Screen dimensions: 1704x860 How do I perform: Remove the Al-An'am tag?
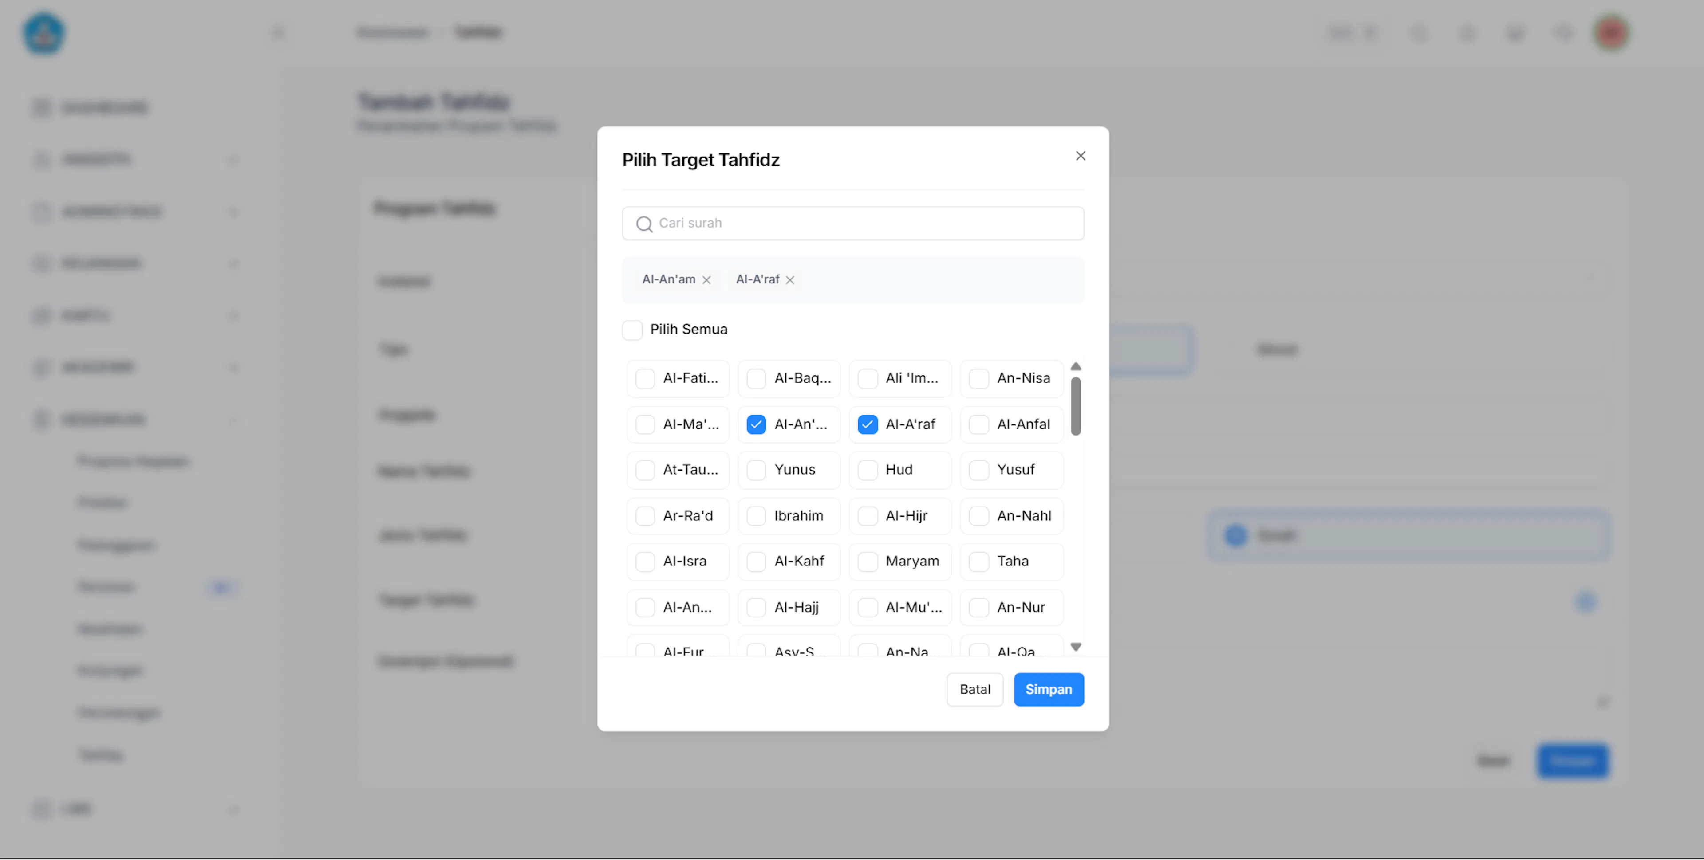[x=706, y=279]
